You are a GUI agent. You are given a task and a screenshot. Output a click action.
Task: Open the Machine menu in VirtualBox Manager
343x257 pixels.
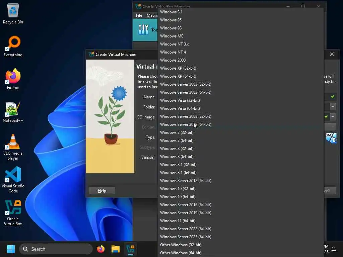pos(152,15)
